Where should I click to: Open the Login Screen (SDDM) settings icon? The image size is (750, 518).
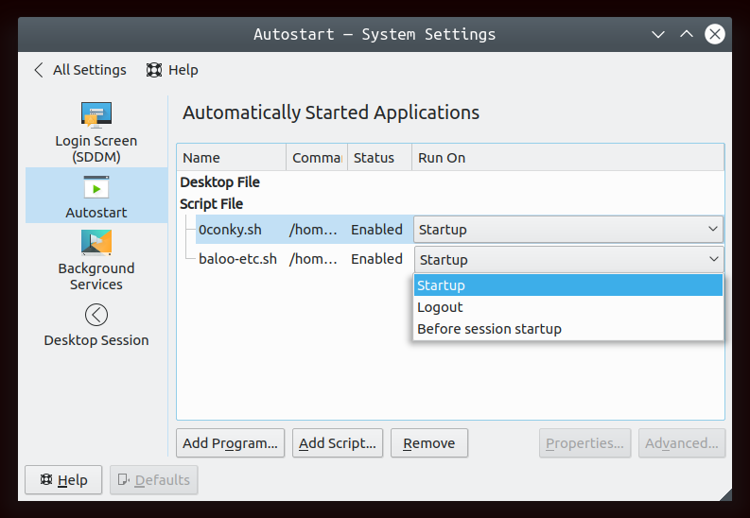coord(96,115)
